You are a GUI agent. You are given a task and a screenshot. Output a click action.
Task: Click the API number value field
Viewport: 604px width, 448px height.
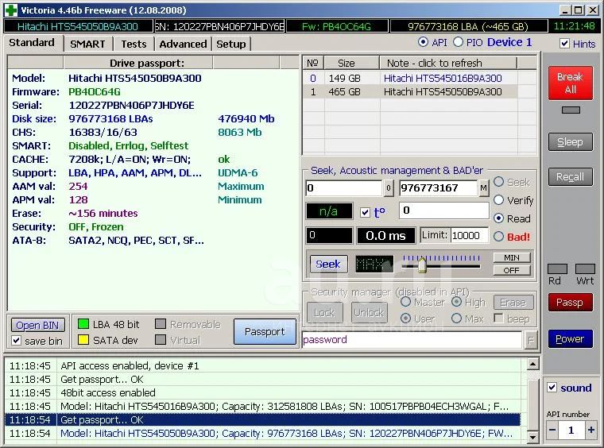pyautogui.click(x=571, y=430)
